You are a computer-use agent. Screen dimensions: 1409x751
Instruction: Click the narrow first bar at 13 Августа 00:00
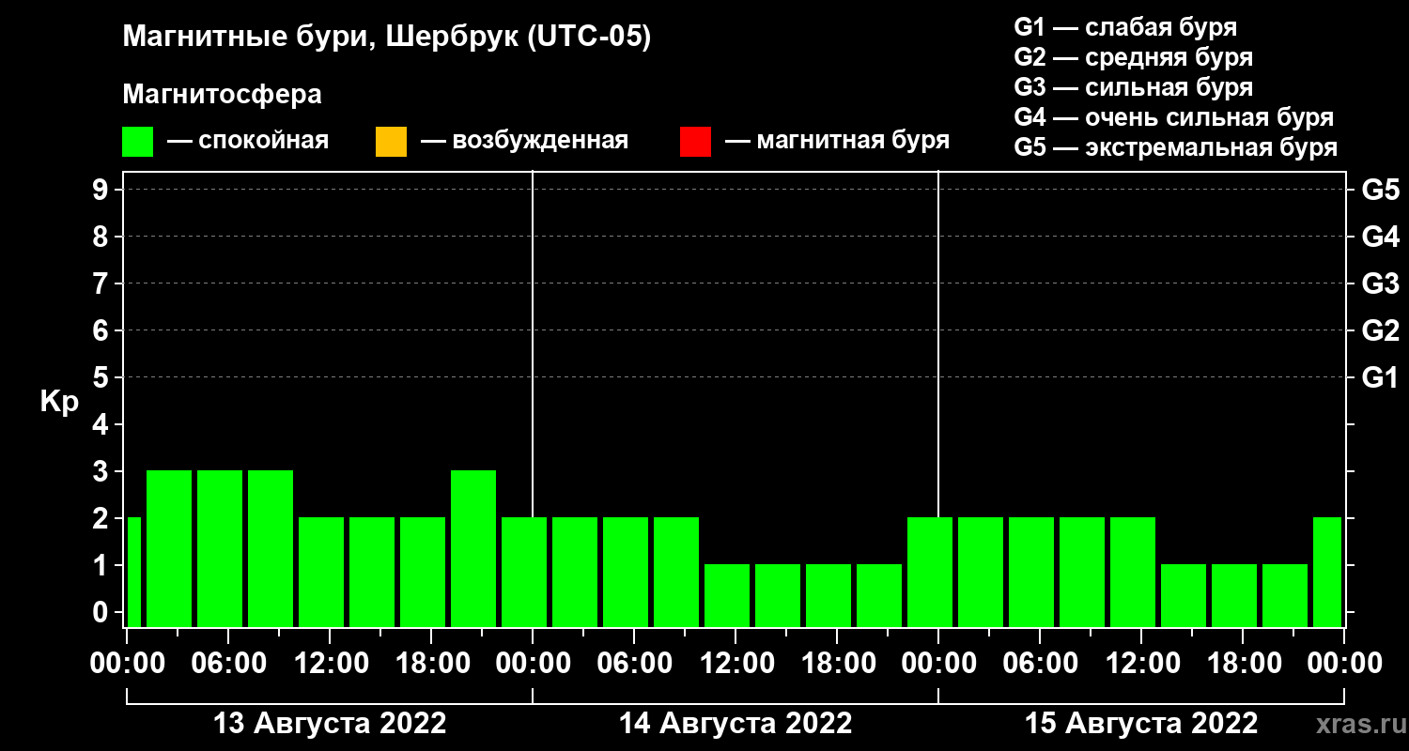(133, 572)
